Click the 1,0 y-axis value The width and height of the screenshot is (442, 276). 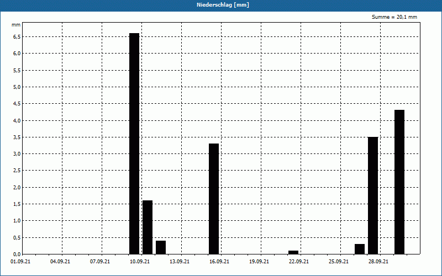point(17,221)
